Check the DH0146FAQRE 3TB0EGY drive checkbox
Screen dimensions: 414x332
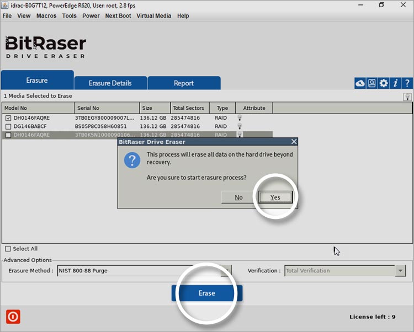[x=8, y=118]
